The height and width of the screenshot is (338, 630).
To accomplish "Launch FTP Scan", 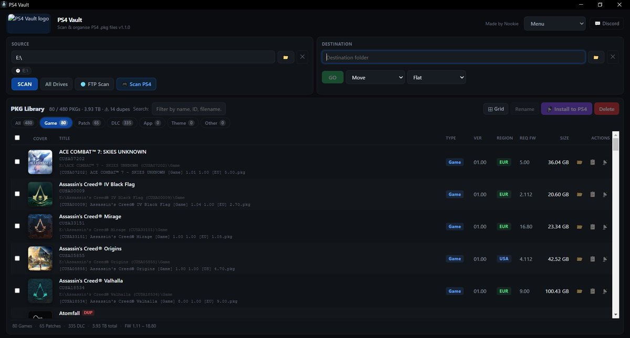I will (x=94, y=84).
